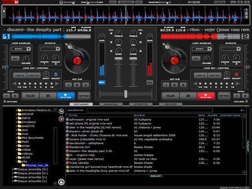Click the pitch plus button on deck 2
252x189 pixels.
(x=245, y=96)
